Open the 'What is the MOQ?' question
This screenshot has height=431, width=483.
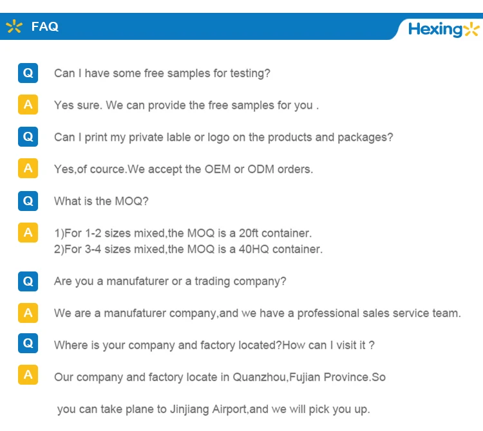(101, 201)
